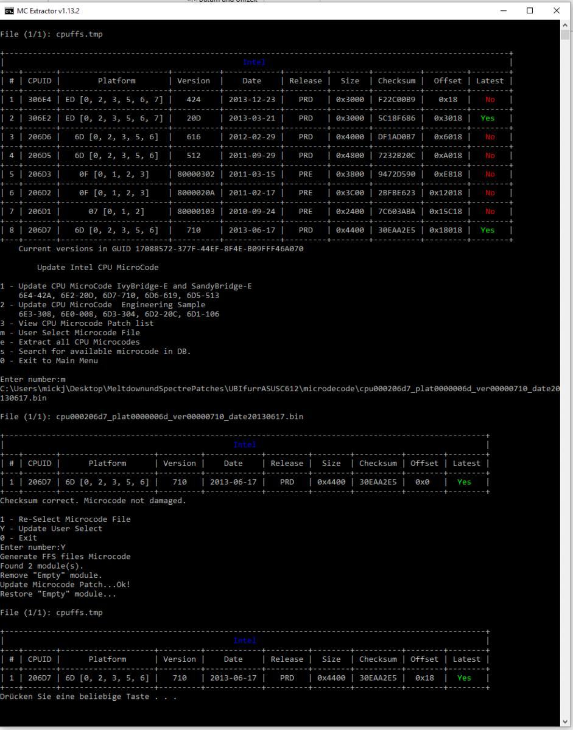Maximize the MC Extractor window

pos(530,10)
